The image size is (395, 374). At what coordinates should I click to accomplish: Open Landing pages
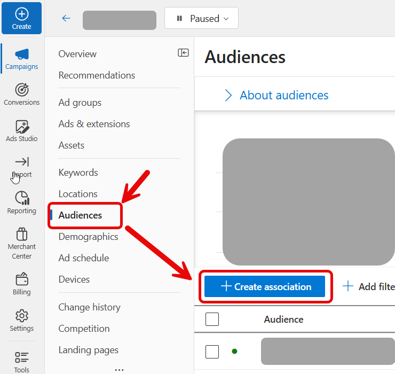click(89, 350)
